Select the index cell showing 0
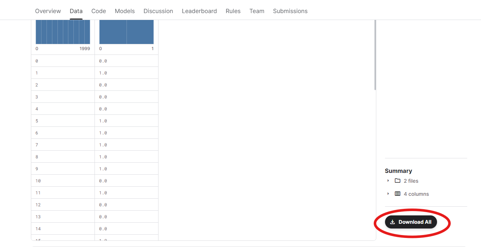Image resolution: width=481 pixels, height=247 pixels. pyautogui.click(x=63, y=61)
